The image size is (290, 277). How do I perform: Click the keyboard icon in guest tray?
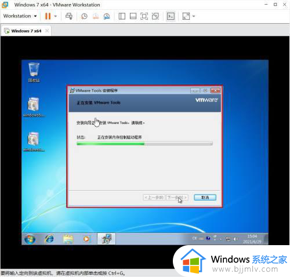tap(201, 239)
